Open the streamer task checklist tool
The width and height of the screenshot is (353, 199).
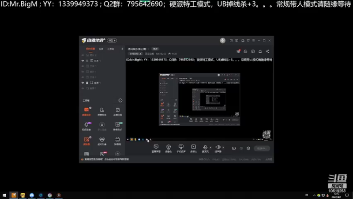click(x=117, y=112)
